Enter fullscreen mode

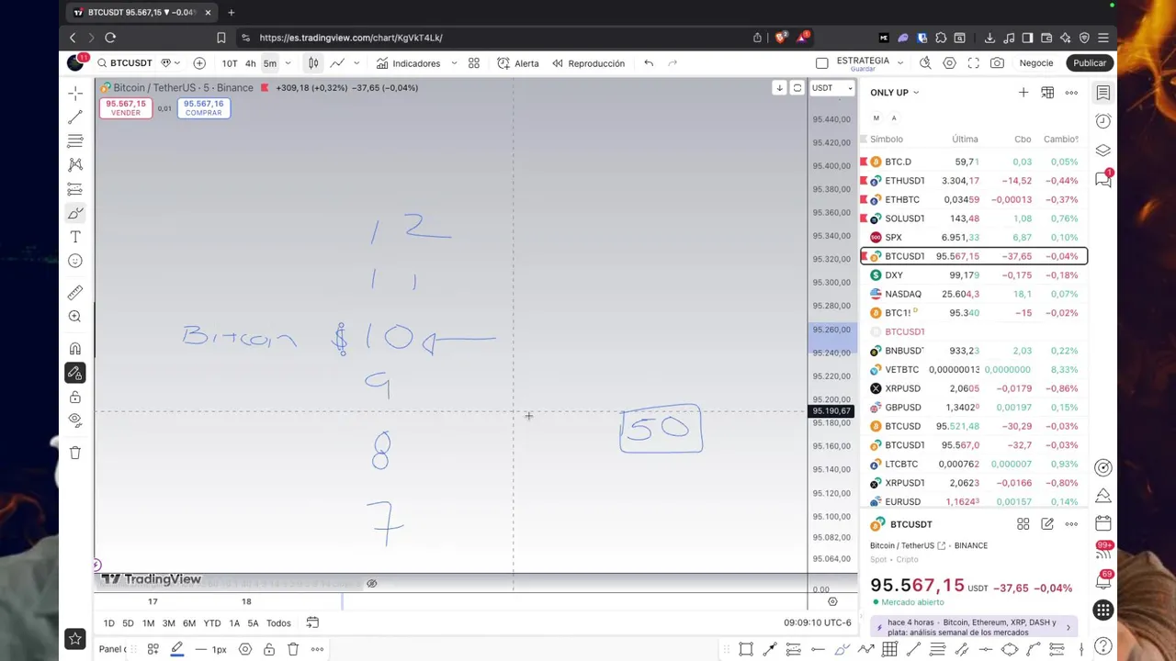point(973,63)
